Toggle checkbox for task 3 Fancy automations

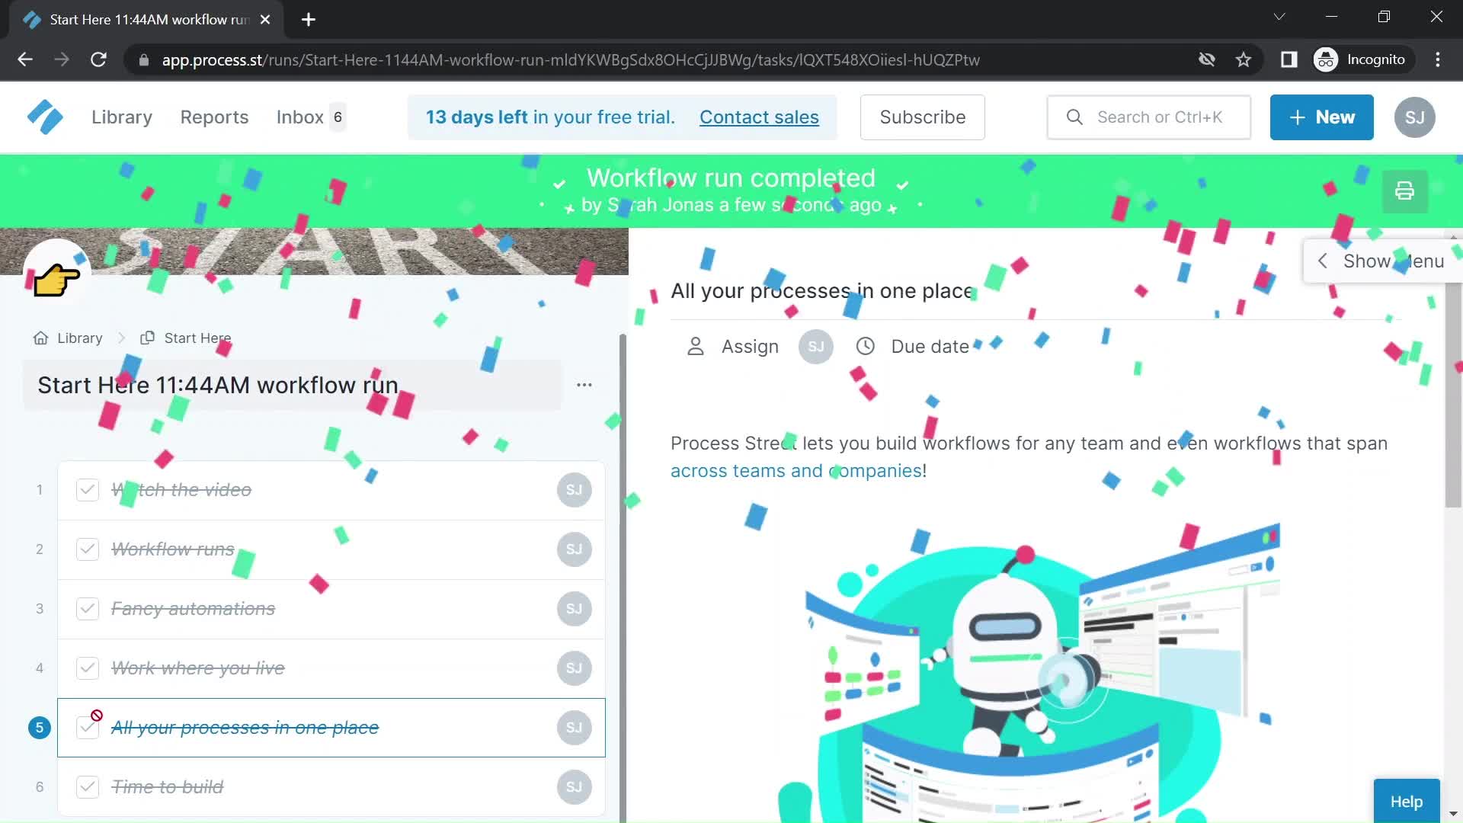[86, 608]
